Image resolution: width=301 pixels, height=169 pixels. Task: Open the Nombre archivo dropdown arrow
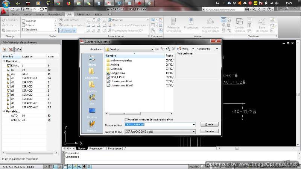194,125
